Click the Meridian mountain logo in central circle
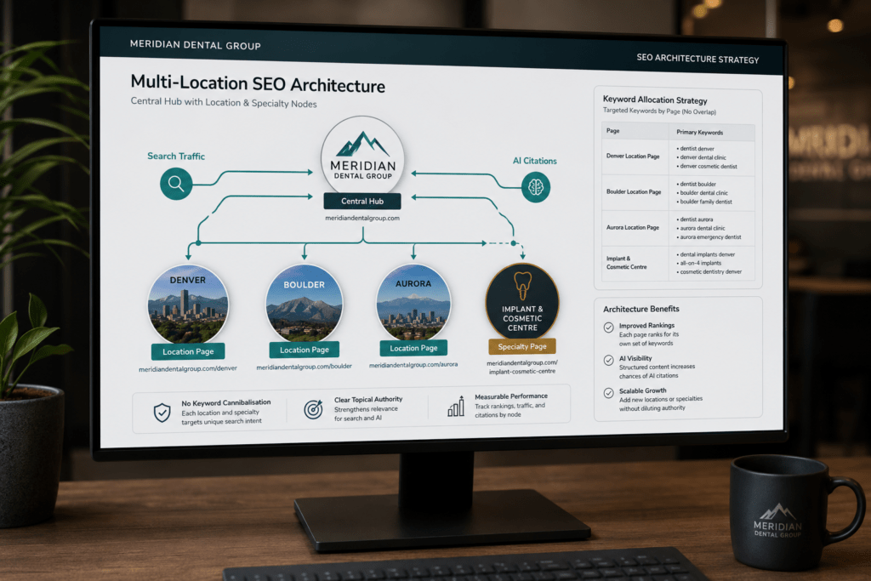The image size is (871, 581). 362,144
